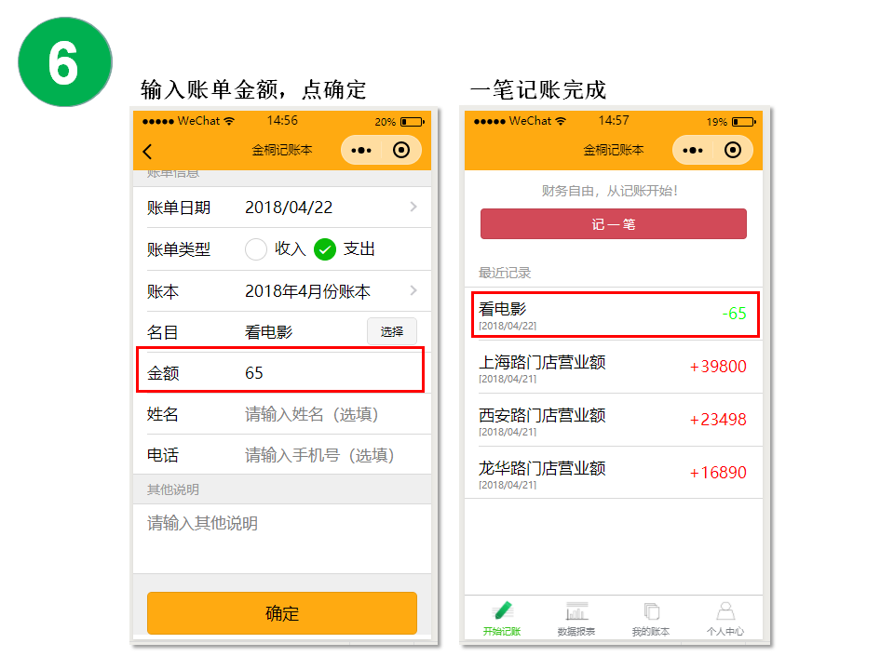Click the orange 确定 button
Screen dimensions: 894x670
[x=281, y=613]
